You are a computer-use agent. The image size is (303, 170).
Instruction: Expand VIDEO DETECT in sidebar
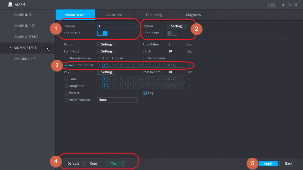pyautogui.click(x=25, y=48)
